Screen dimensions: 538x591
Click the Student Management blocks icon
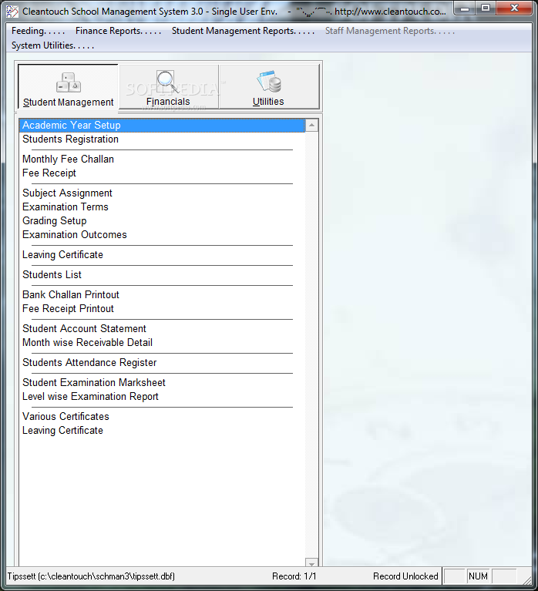point(69,82)
